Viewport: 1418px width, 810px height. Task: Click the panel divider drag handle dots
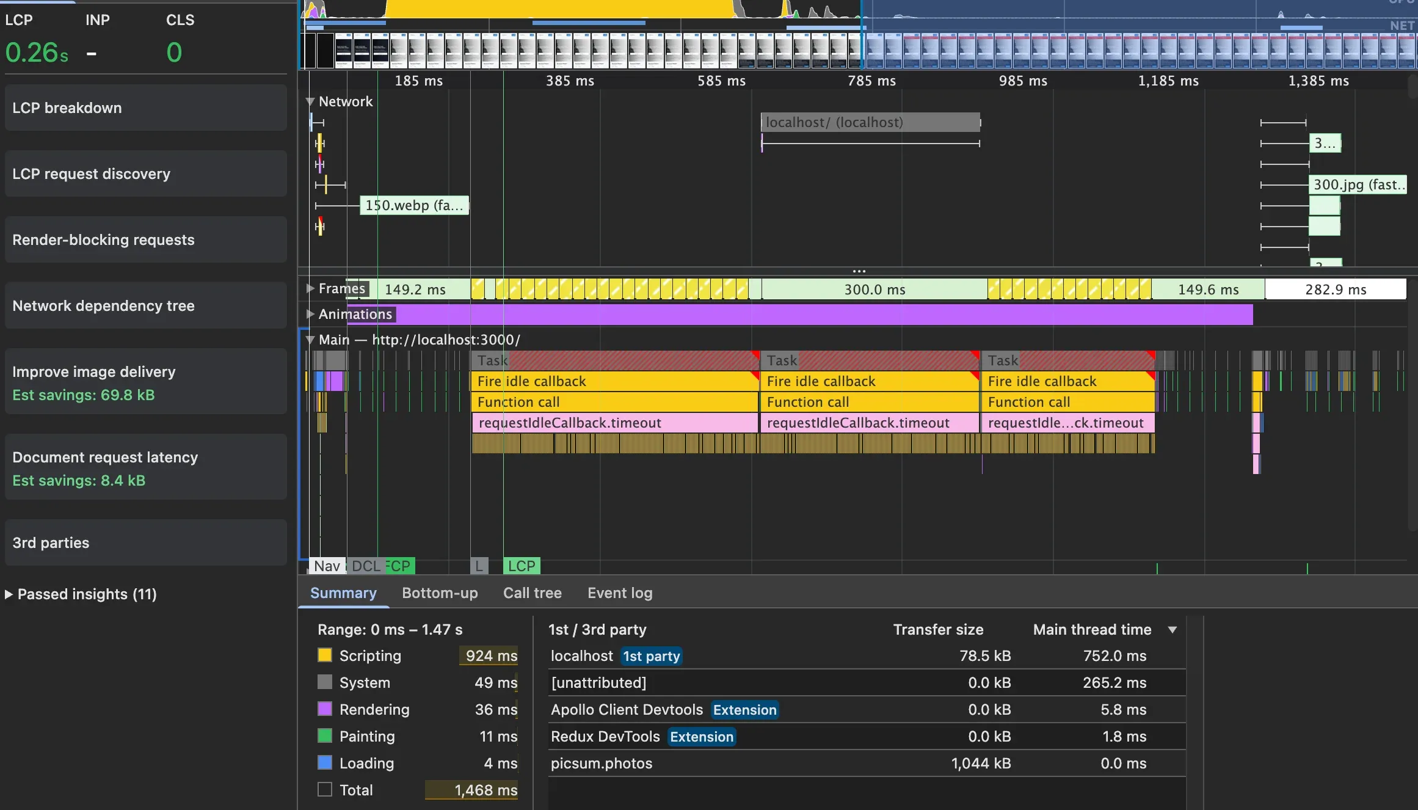[859, 271]
